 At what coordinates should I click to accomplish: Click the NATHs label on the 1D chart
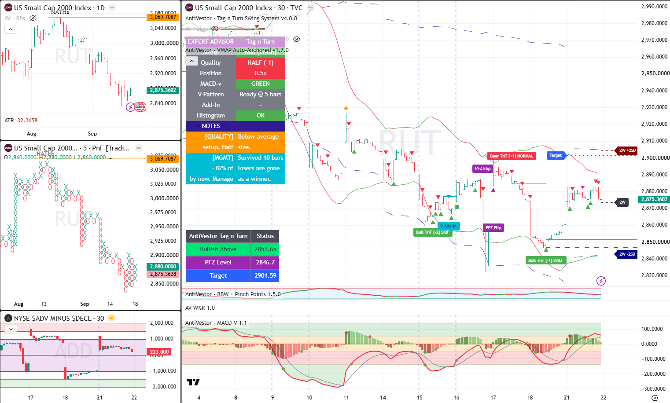[60, 12]
